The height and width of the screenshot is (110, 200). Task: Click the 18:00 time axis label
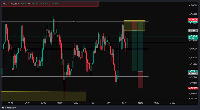(140, 103)
